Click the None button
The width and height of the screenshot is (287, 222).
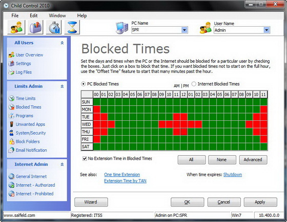pyautogui.click(x=222, y=160)
